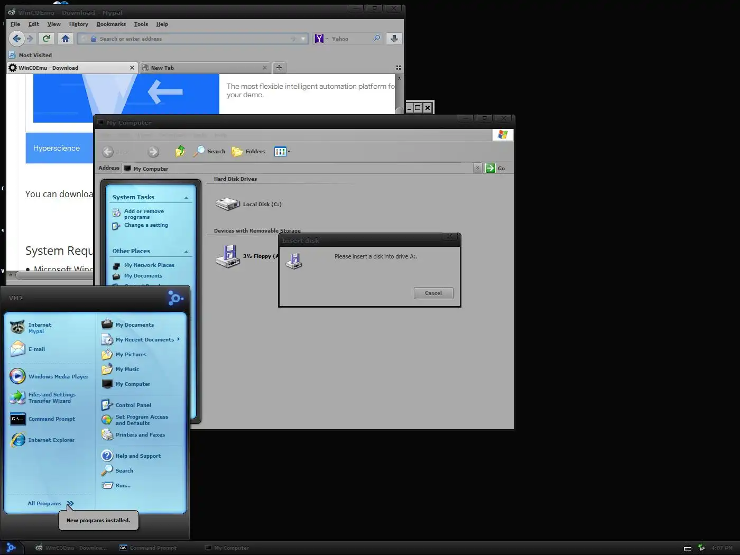This screenshot has width=740, height=555.
Task: Click Search in My Computer toolbar
Action: (x=210, y=151)
